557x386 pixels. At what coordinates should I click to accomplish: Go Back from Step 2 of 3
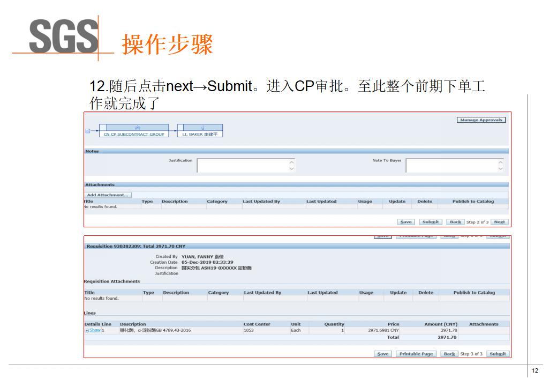(x=455, y=222)
